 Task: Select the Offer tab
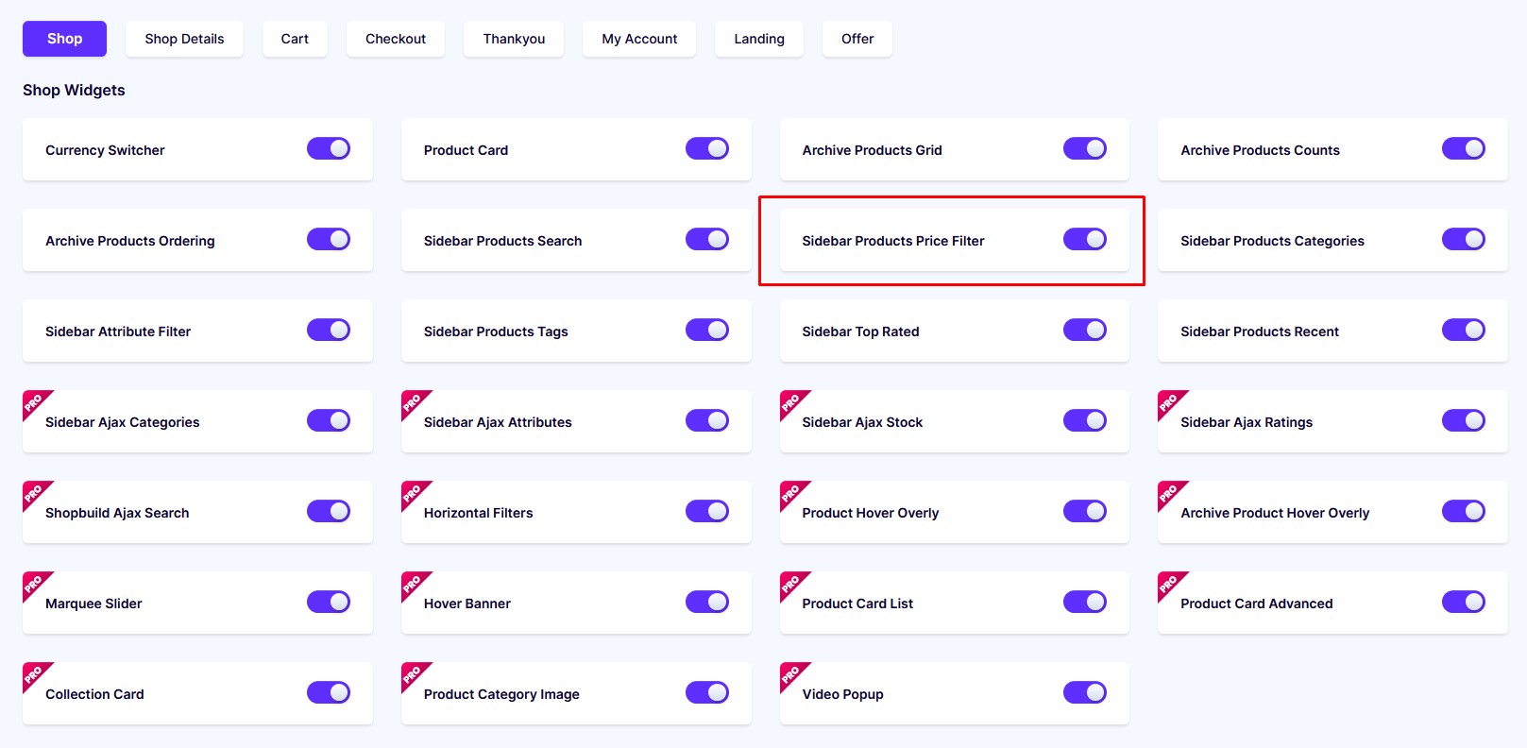[857, 39]
